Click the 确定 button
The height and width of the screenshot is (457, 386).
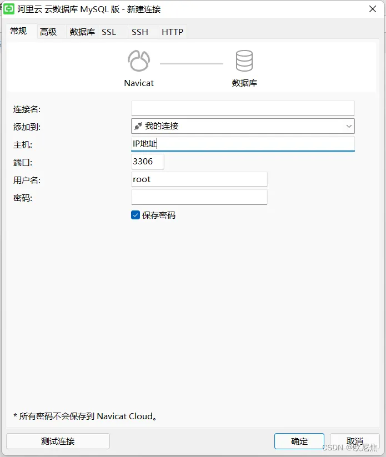[299, 441]
